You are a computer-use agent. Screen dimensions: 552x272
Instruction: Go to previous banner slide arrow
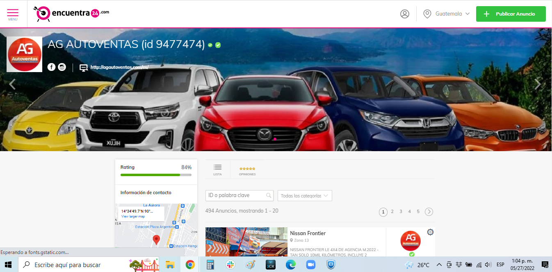pyautogui.click(x=12, y=84)
